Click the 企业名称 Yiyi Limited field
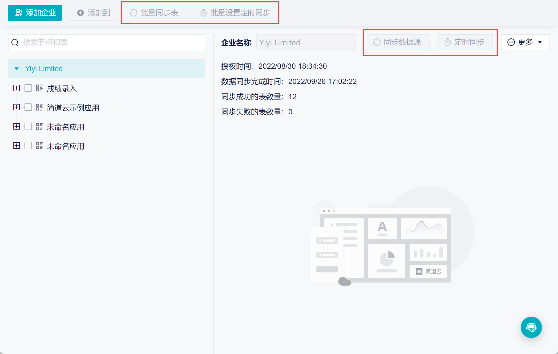The width and height of the screenshot is (558, 354). pyautogui.click(x=306, y=42)
